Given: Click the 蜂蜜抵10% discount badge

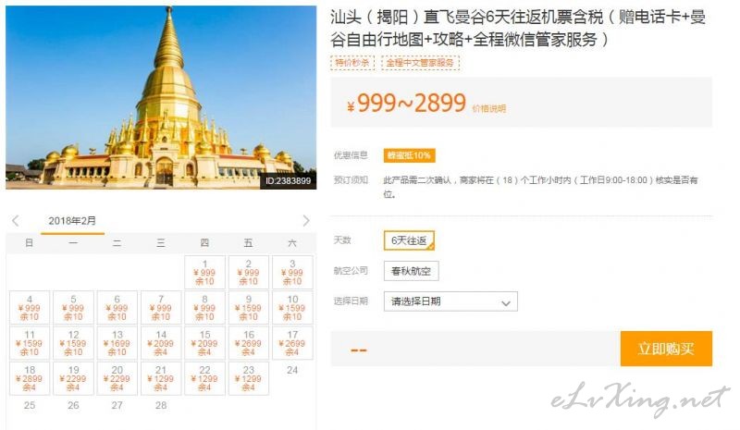Looking at the screenshot, I should (x=409, y=155).
